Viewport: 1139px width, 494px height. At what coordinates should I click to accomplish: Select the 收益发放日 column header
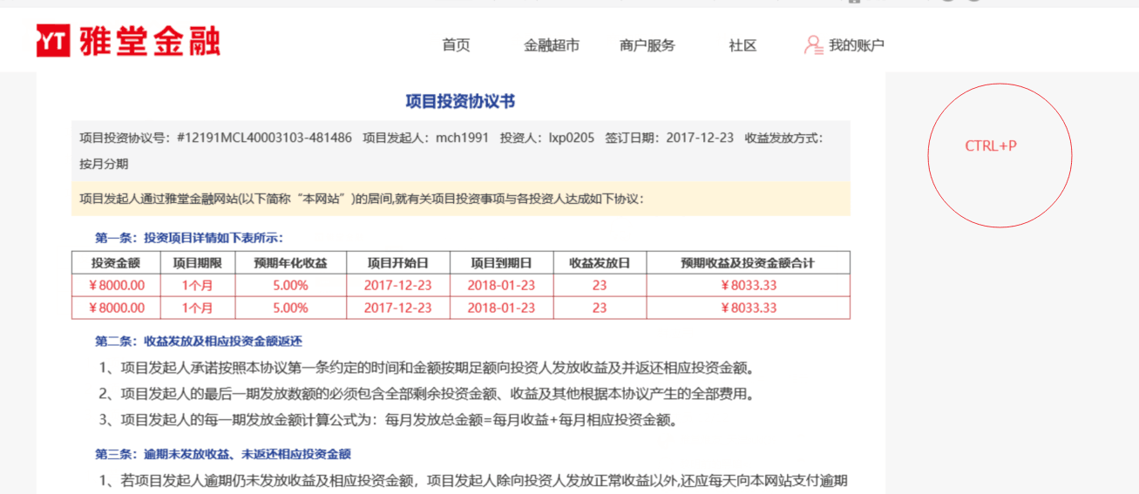(x=600, y=262)
